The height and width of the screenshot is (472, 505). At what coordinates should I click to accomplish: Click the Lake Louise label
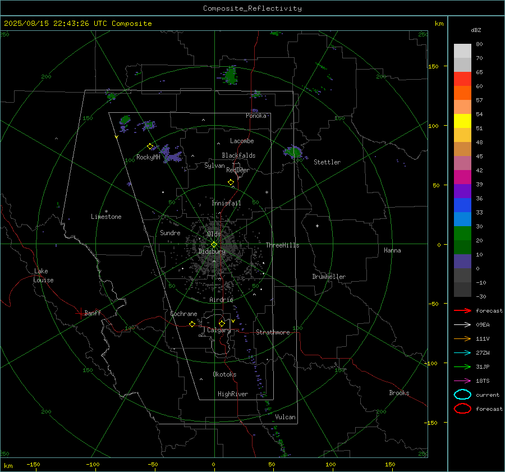(x=43, y=276)
